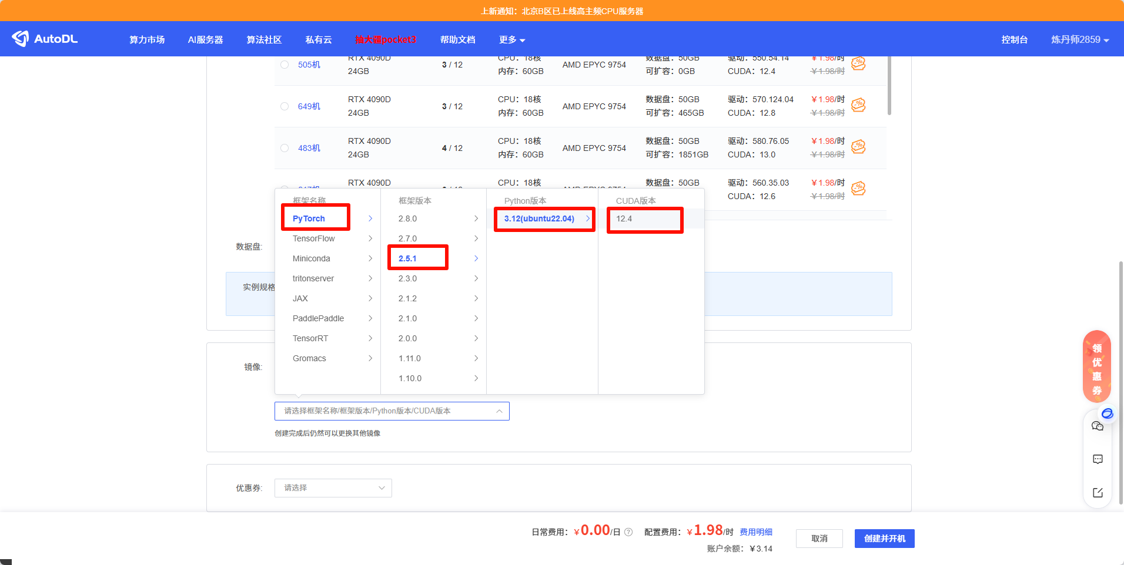The image size is (1124, 565).
Task: Click the orange 上新通知 announcement banner
Action: [562, 11]
